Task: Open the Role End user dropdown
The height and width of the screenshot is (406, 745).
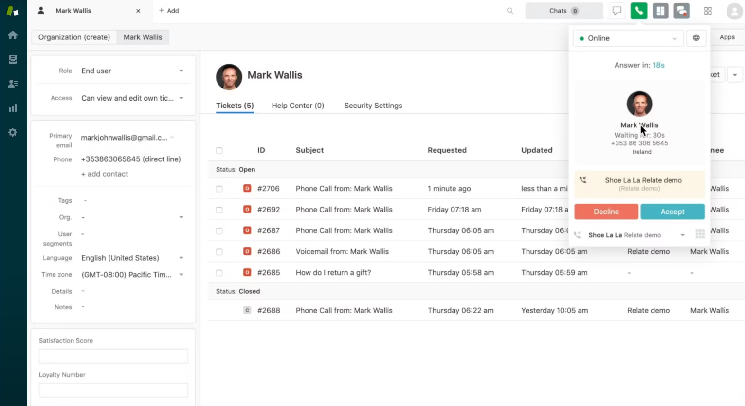Action: pyautogui.click(x=131, y=71)
